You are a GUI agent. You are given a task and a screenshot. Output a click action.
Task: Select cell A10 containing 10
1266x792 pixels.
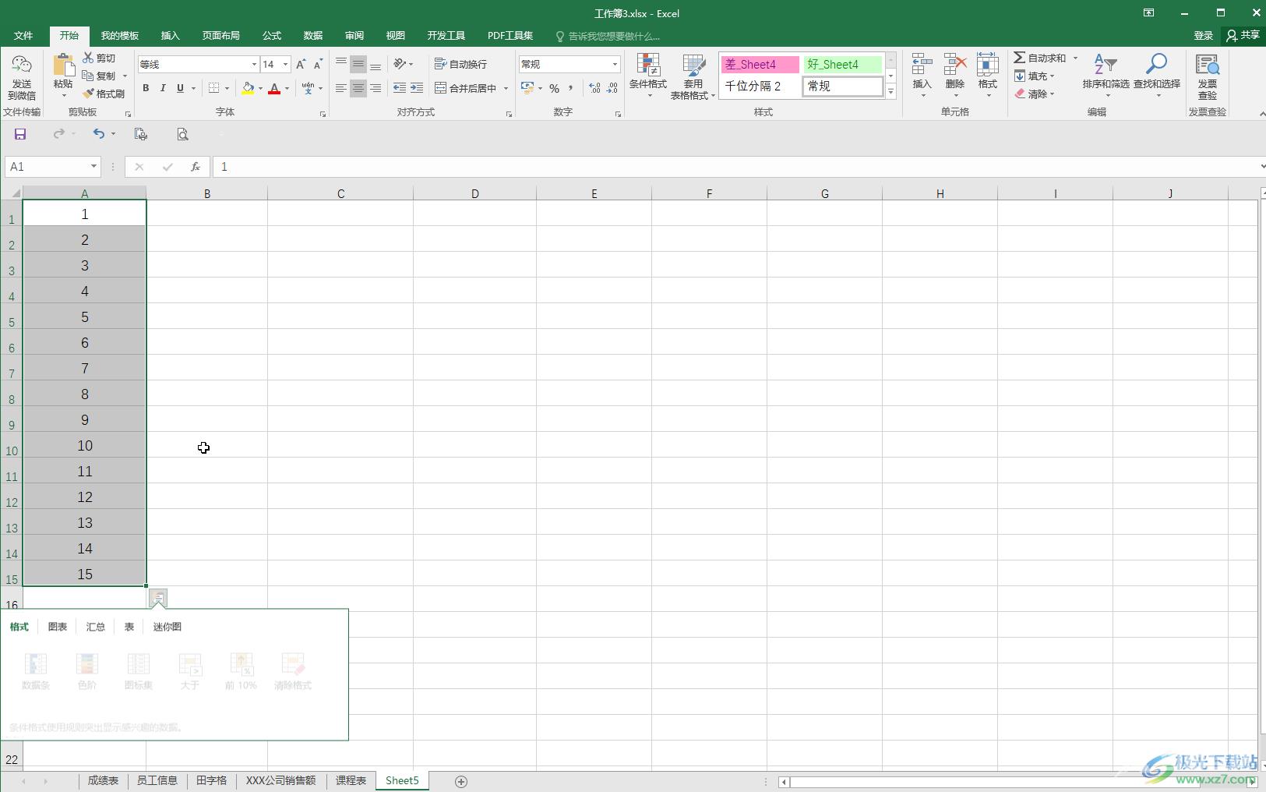85,445
